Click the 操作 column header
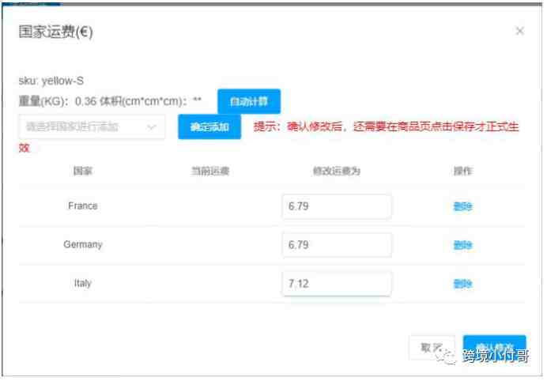Image resolution: width=547 pixels, height=381 pixels. click(x=462, y=171)
